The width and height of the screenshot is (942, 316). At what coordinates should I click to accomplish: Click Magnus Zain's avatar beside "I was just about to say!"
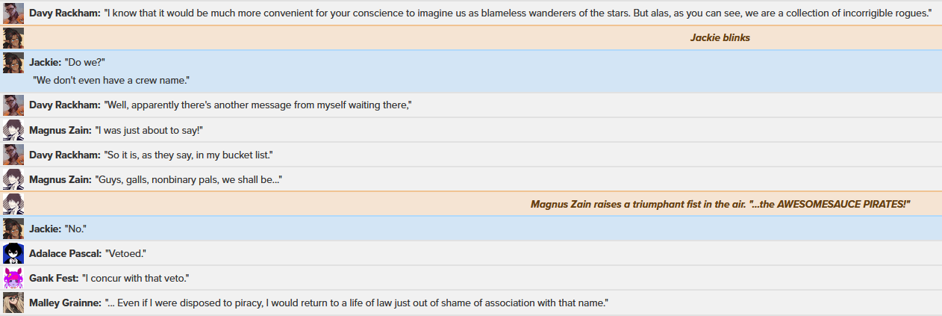13,130
